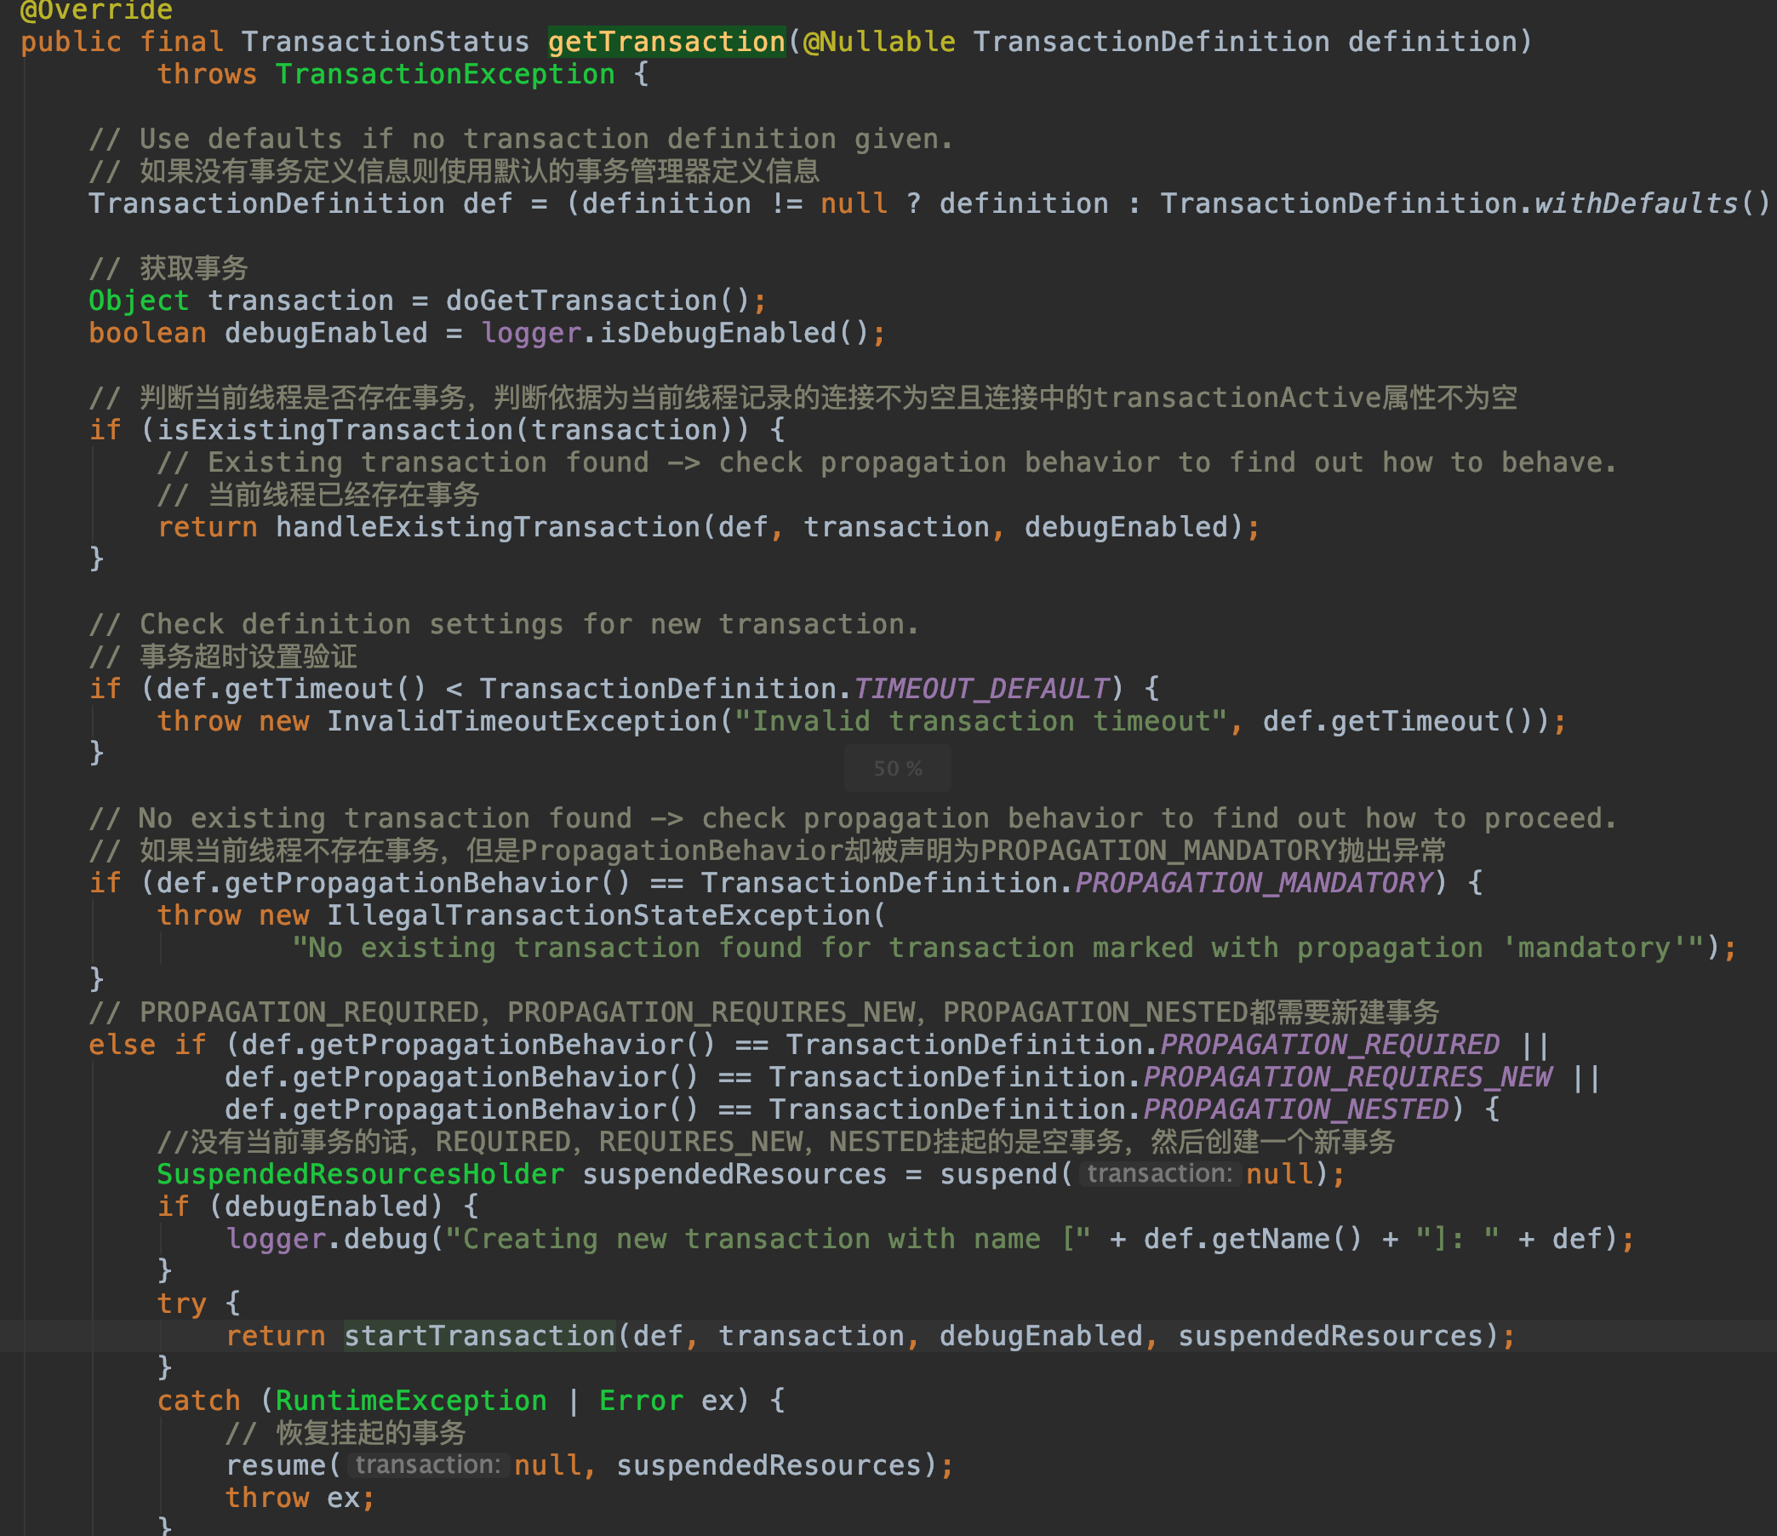
Task: Click the transaction: hint in suspend call
Action: [x=1158, y=1173]
